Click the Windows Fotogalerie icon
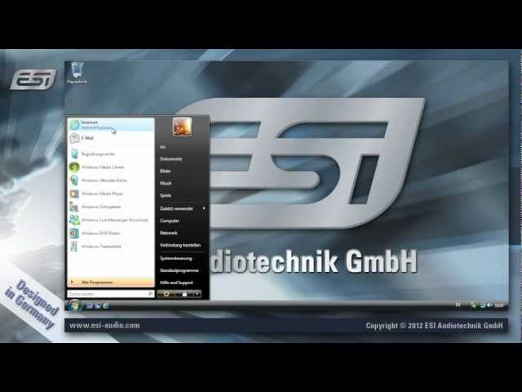The width and height of the screenshot is (522, 392). pos(74,207)
